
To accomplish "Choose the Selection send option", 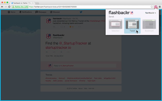I will click(x=115, y=26).
